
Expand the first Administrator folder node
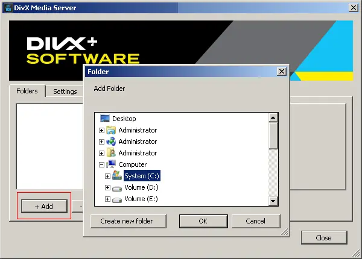click(101, 131)
